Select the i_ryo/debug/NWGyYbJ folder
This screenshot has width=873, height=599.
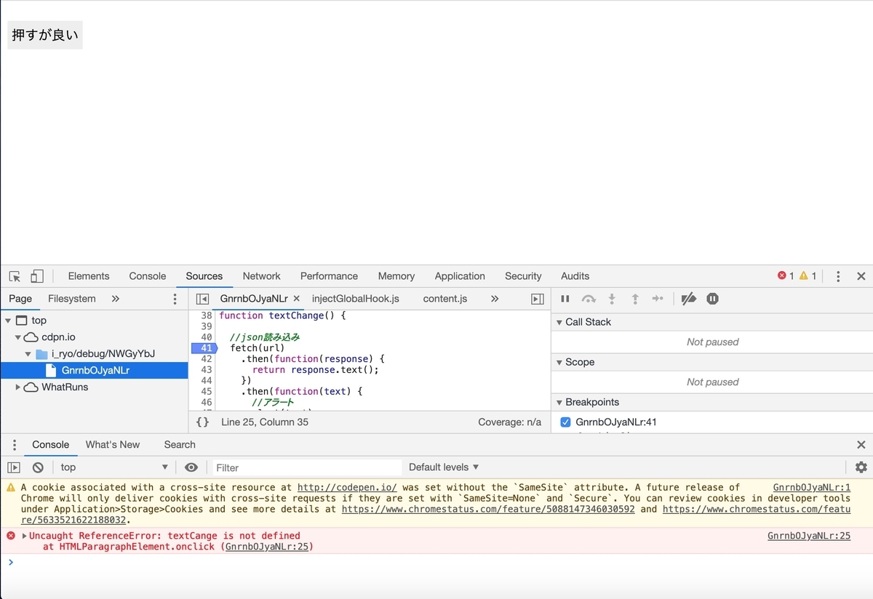103,354
